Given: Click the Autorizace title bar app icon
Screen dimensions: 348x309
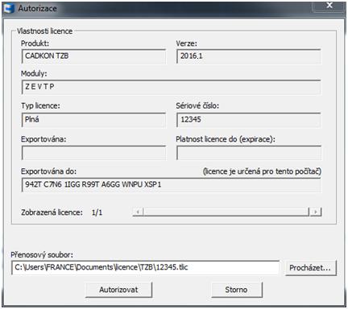Looking at the screenshot, I should pos(9,8).
